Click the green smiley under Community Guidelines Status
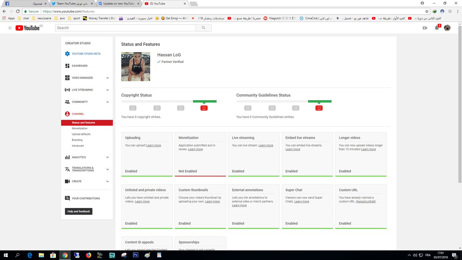This screenshot has width=462, height=260. tap(319, 108)
